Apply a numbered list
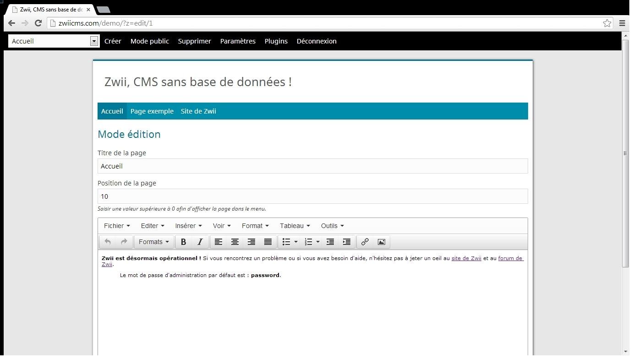The width and height of the screenshot is (633, 359). pos(308,242)
